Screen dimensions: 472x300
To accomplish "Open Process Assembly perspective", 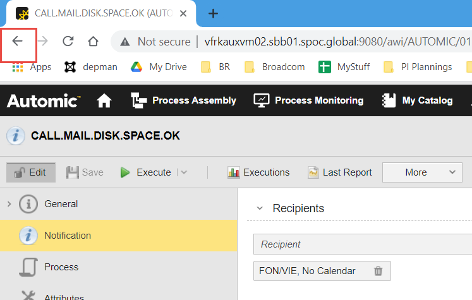I will [183, 100].
